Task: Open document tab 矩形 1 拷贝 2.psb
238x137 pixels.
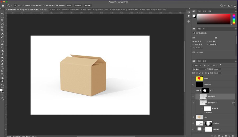Action: pos(65,9)
